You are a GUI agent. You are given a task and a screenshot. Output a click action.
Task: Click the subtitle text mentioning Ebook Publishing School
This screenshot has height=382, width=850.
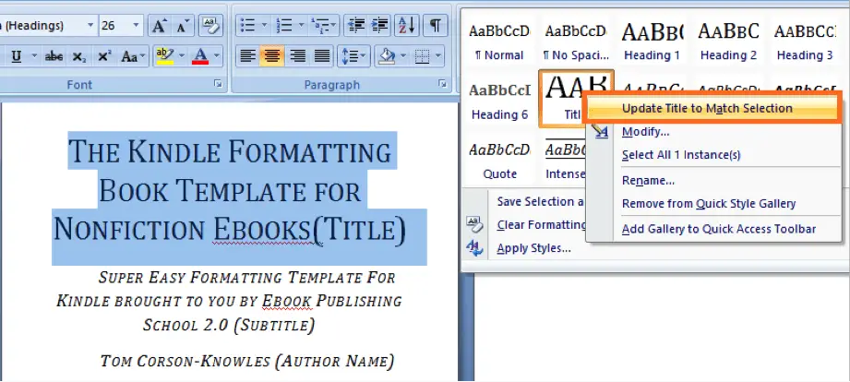tap(229, 302)
